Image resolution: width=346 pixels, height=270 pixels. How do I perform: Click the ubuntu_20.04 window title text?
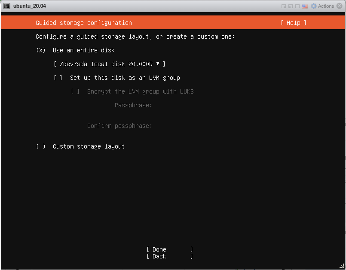pyautogui.click(x=30, y=6)
